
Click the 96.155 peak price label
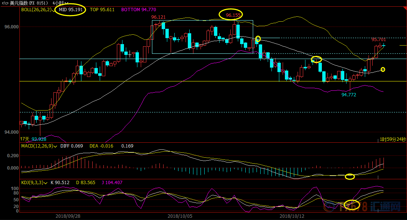click(x=233, y=15)
